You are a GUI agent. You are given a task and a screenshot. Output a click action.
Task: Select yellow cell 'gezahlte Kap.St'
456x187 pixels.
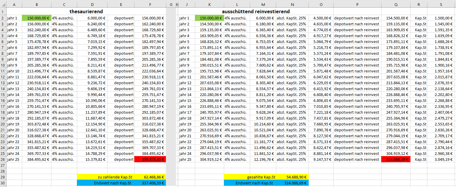pyautogui.click(x=250, y=177)
